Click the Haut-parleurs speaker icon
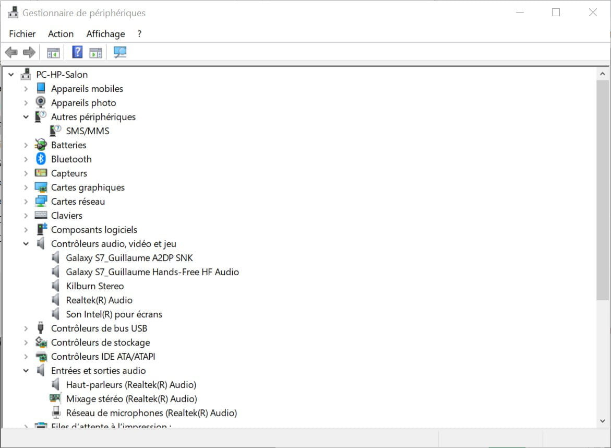Screen dimensions: 611x448 [56, 384]
